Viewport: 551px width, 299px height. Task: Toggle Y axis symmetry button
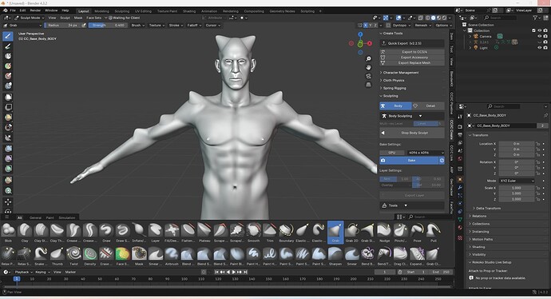[x=371, y=26]
